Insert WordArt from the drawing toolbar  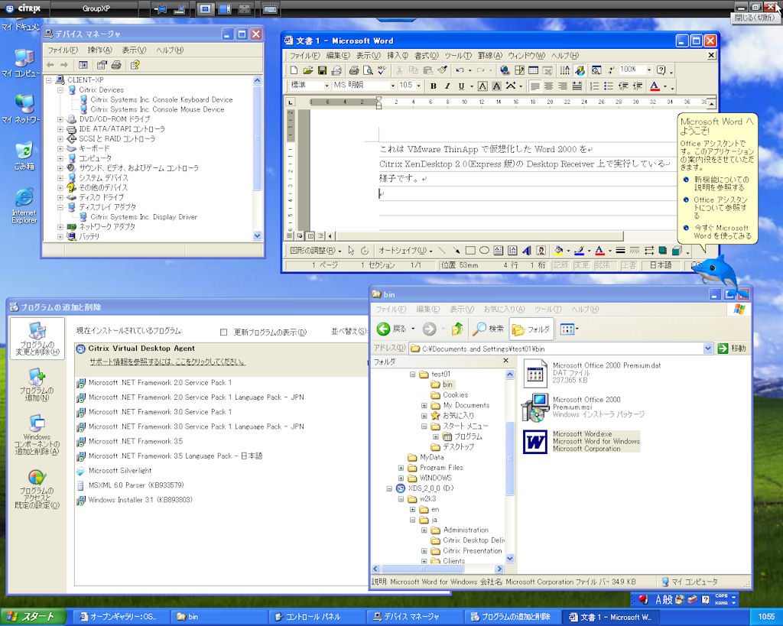coord(527,251)
